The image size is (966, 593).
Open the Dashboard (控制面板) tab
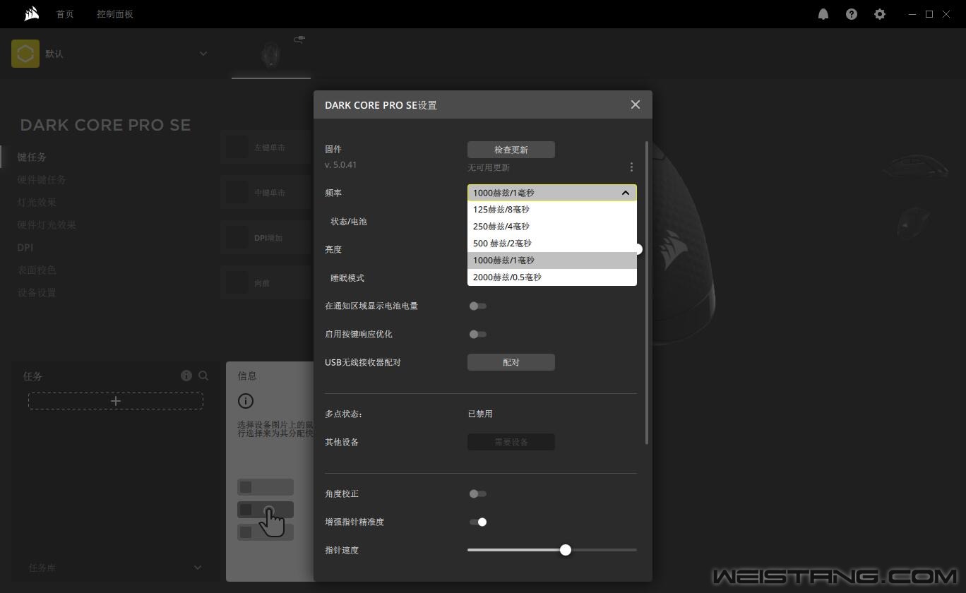[115, 14]
